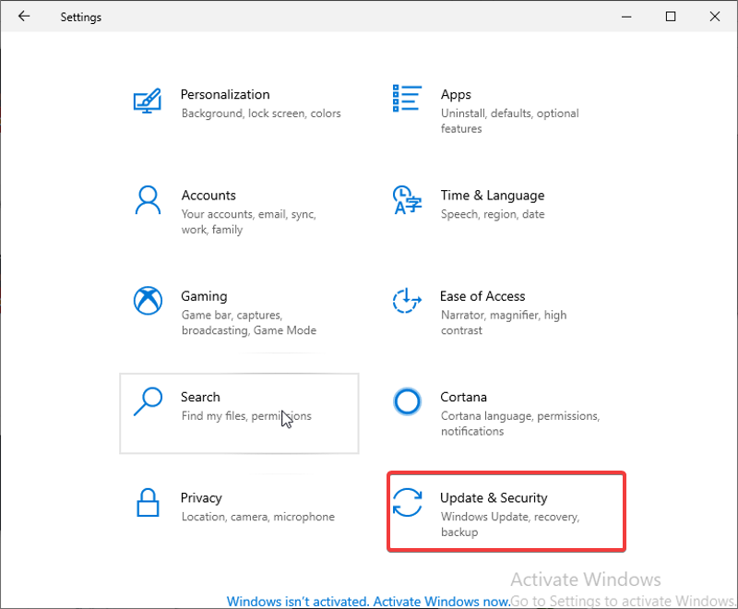738x609 pixels.
Task: Open the Gaming heading
Action: click(x=204, y=296)
